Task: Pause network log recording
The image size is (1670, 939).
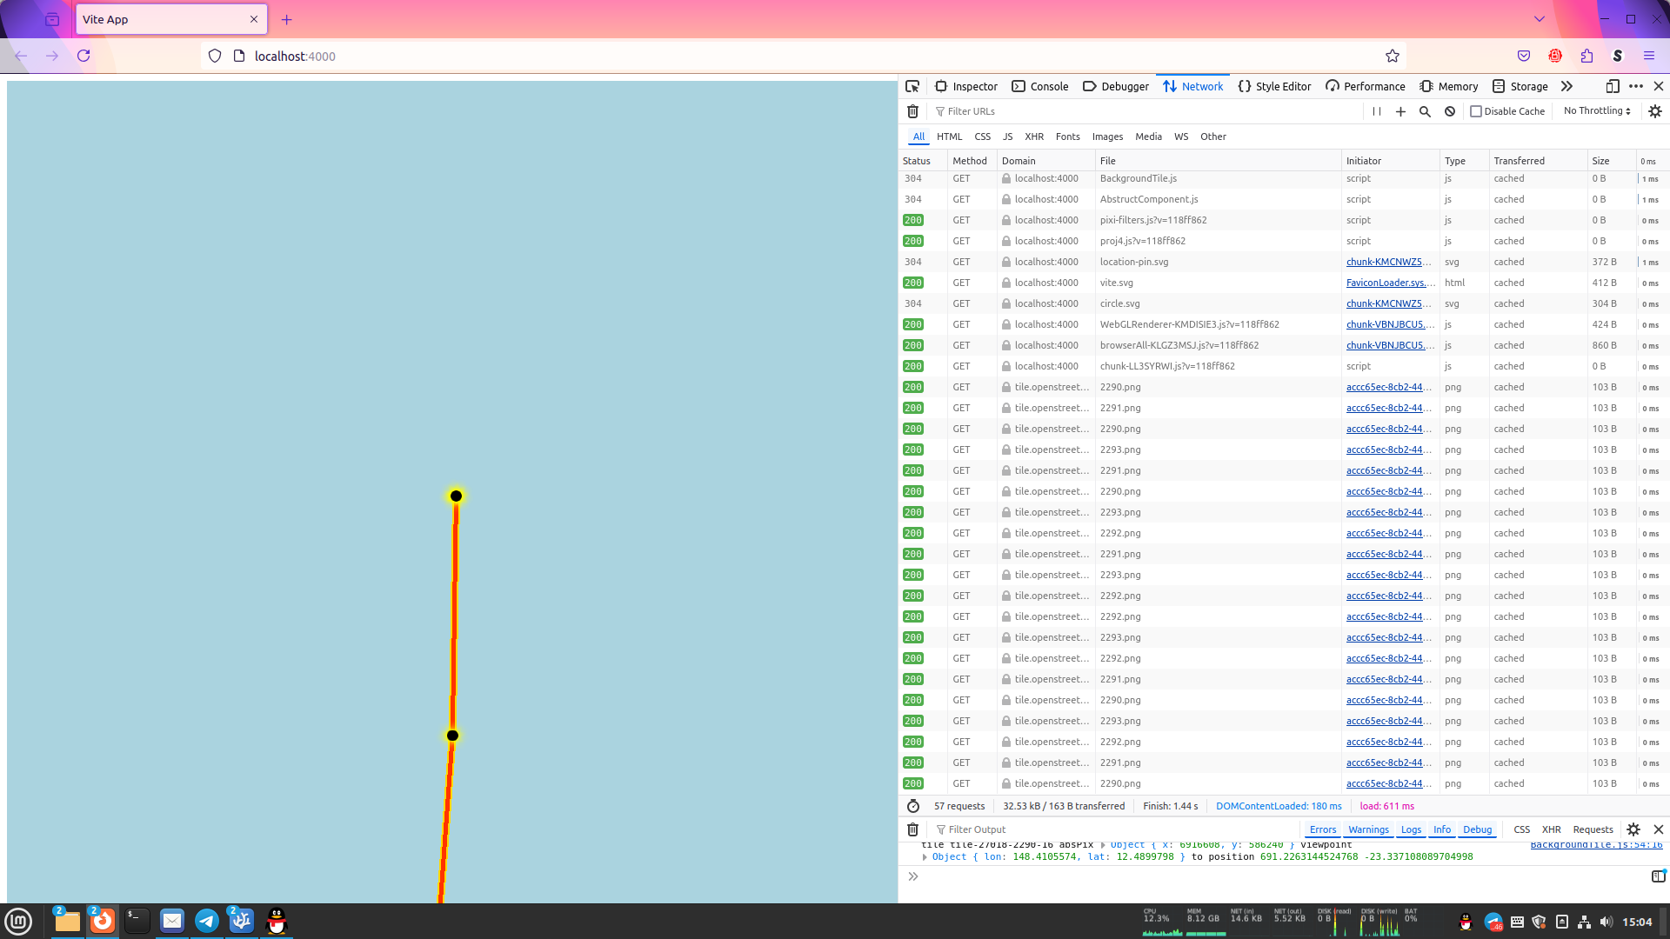Action: click(x=1377, y=111)
